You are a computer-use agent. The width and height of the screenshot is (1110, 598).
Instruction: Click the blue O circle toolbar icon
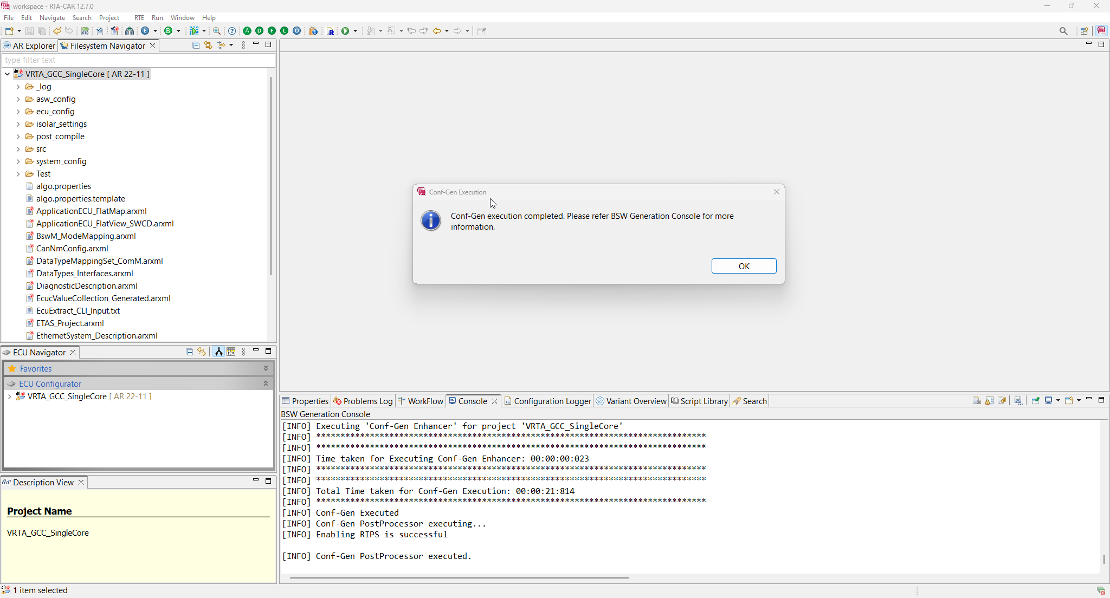point(296,31)
